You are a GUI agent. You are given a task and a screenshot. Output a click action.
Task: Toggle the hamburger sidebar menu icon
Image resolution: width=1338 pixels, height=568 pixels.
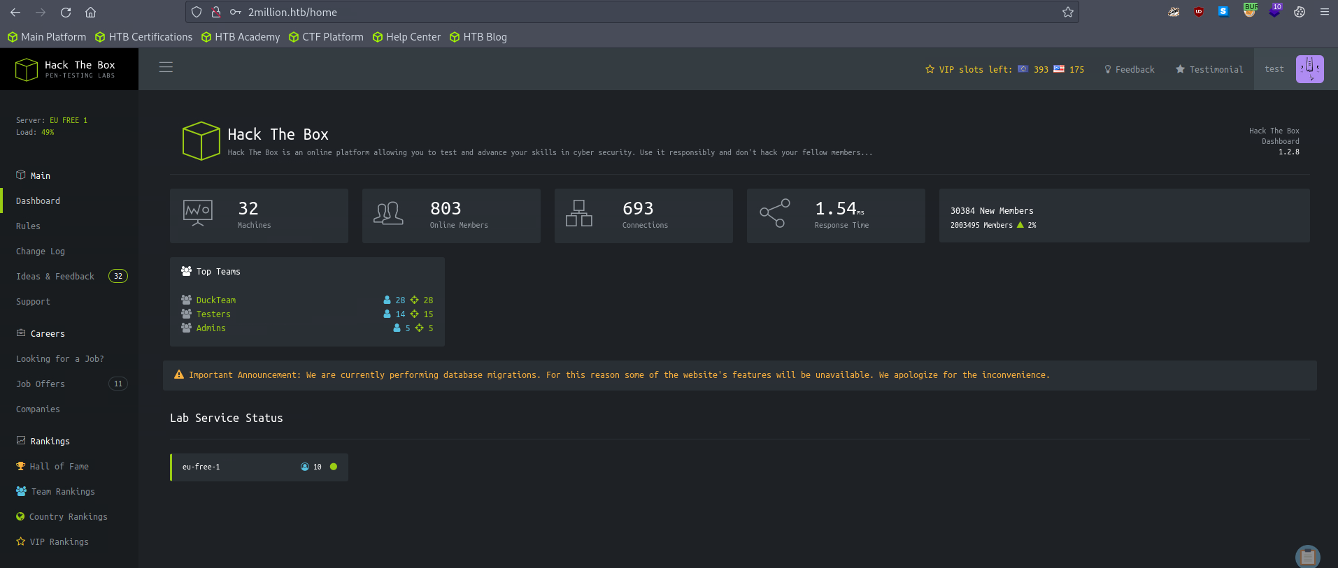click(166, 67)
